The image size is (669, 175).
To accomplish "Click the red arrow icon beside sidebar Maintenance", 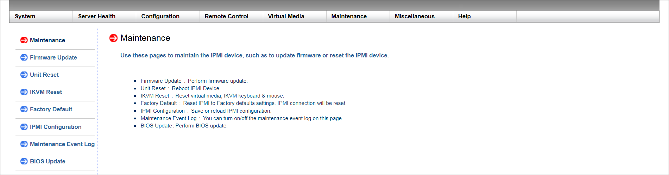I will click(x=24, y=40).
